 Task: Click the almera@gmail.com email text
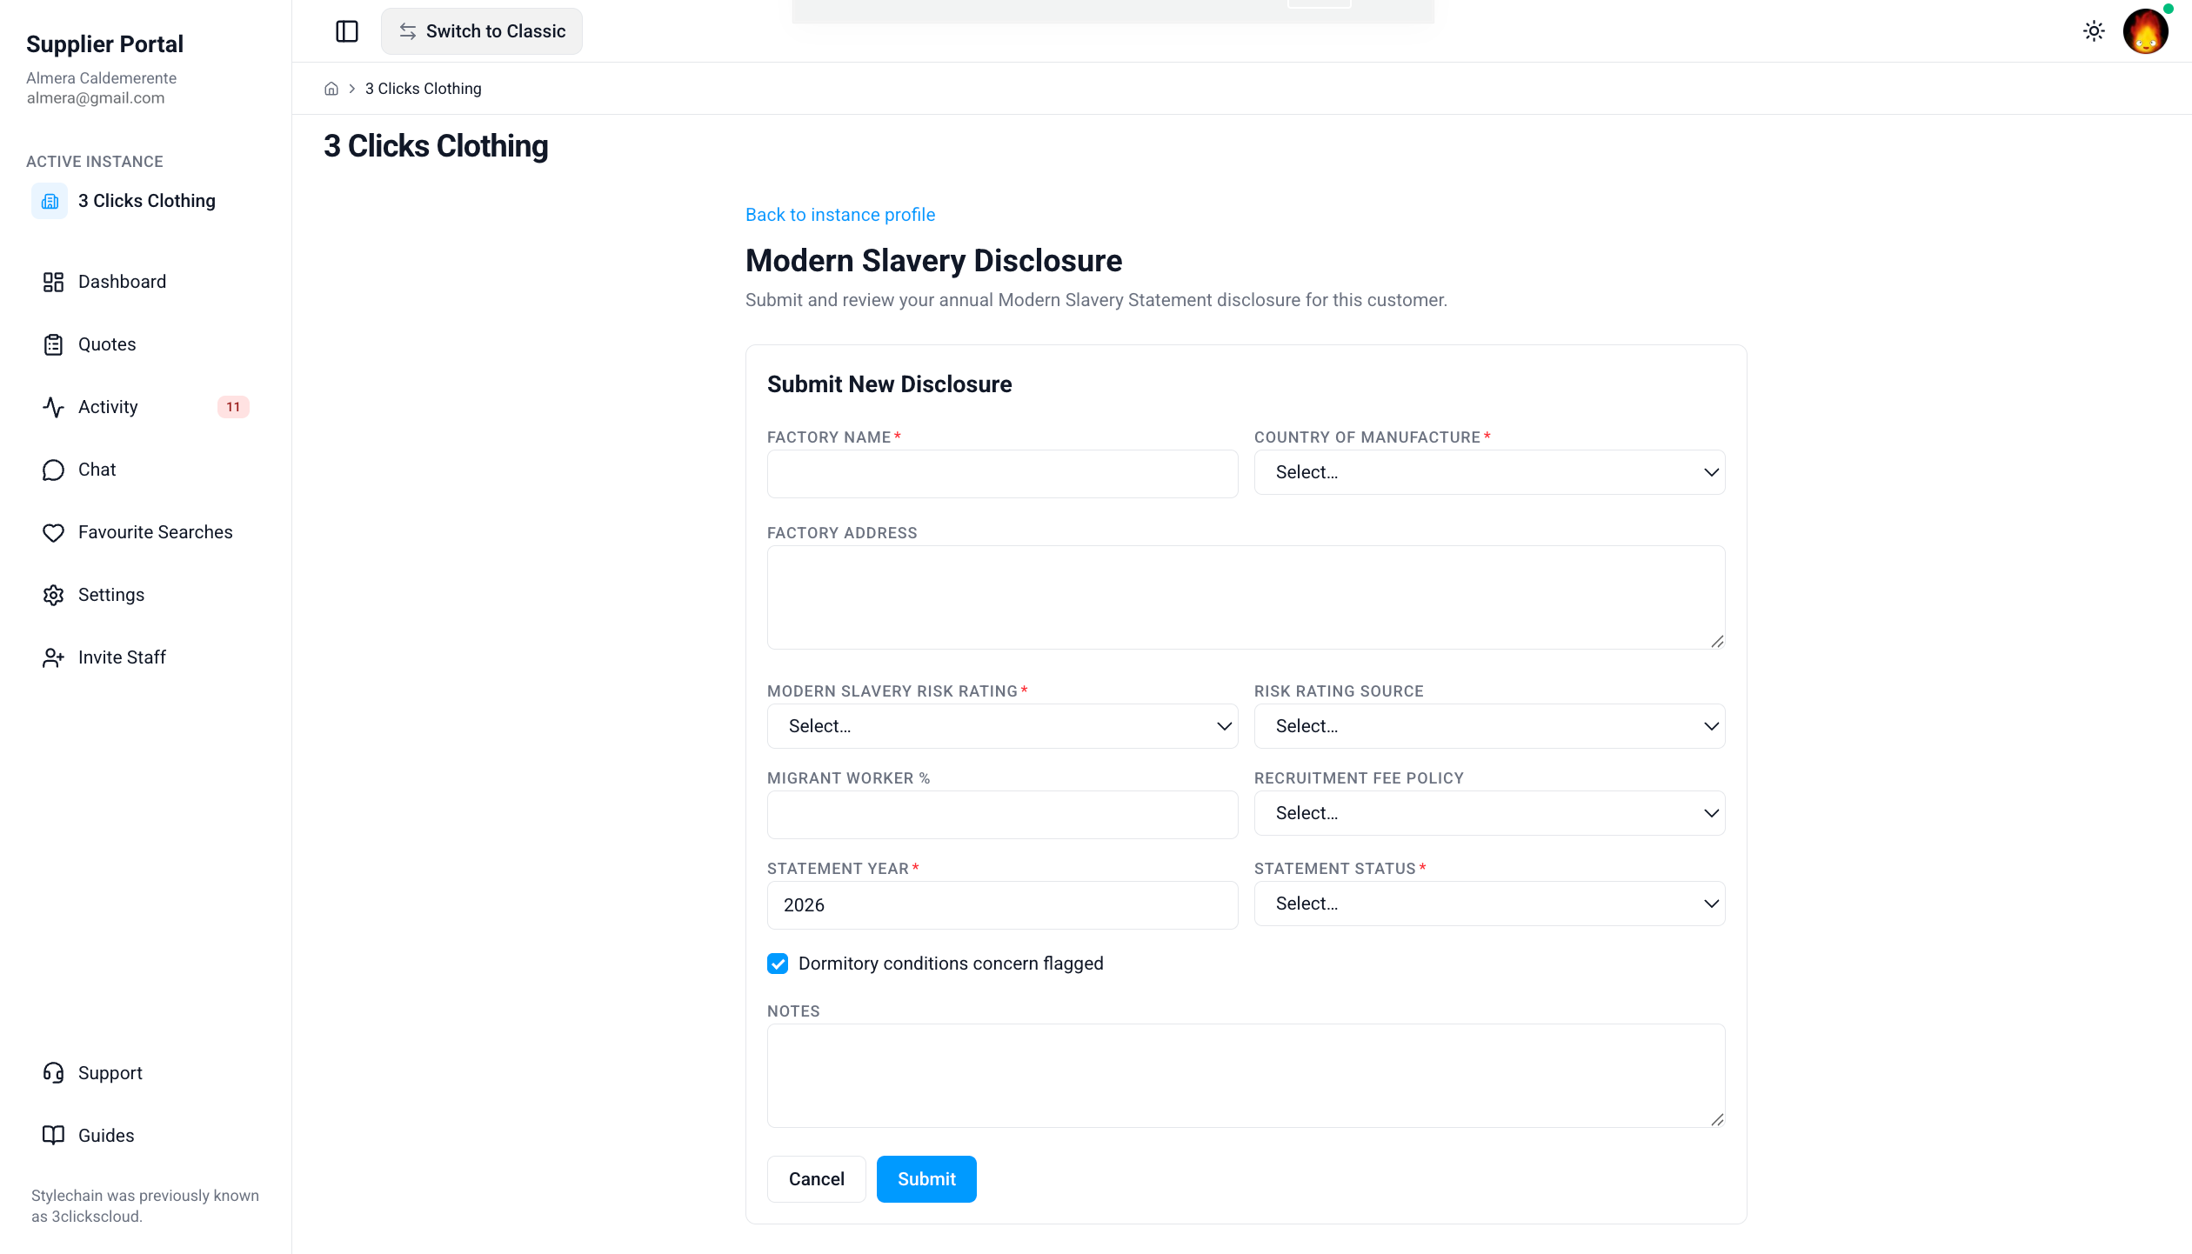coord(96,98)
